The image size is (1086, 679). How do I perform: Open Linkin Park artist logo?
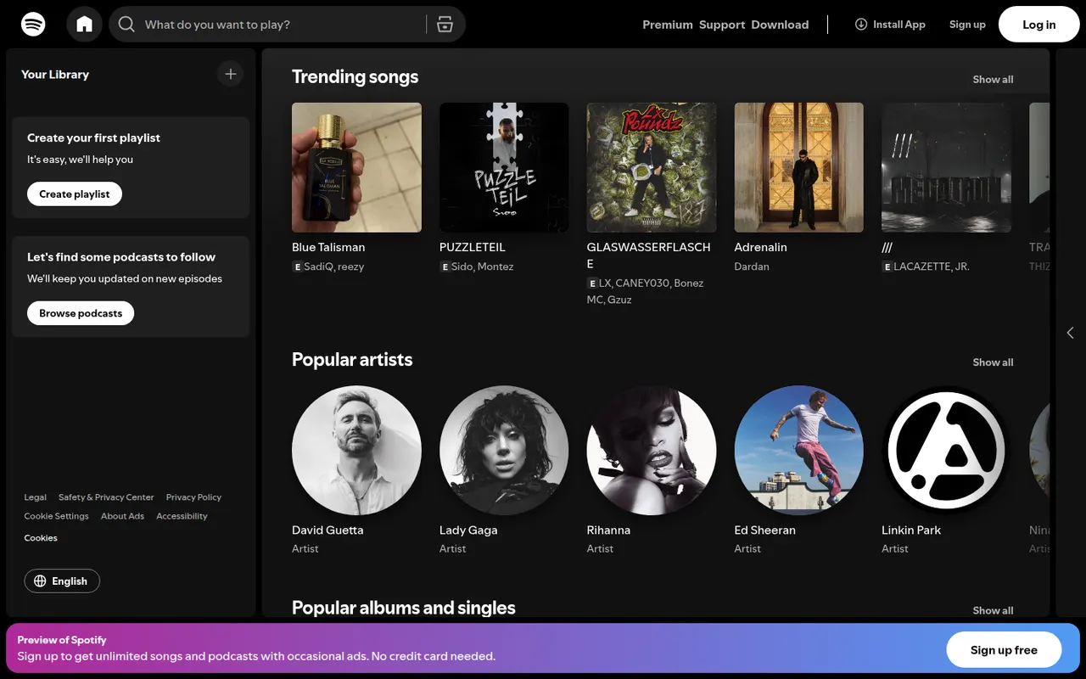[x=947, y=451]
